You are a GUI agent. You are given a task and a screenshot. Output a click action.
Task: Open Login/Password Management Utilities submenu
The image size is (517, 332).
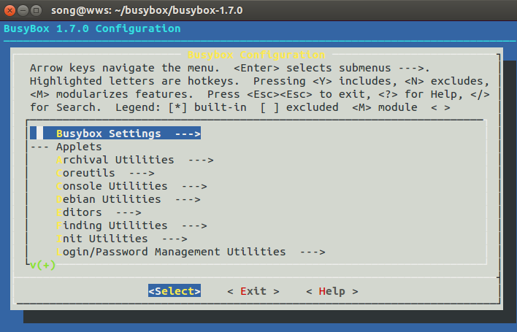click(191, 252)
